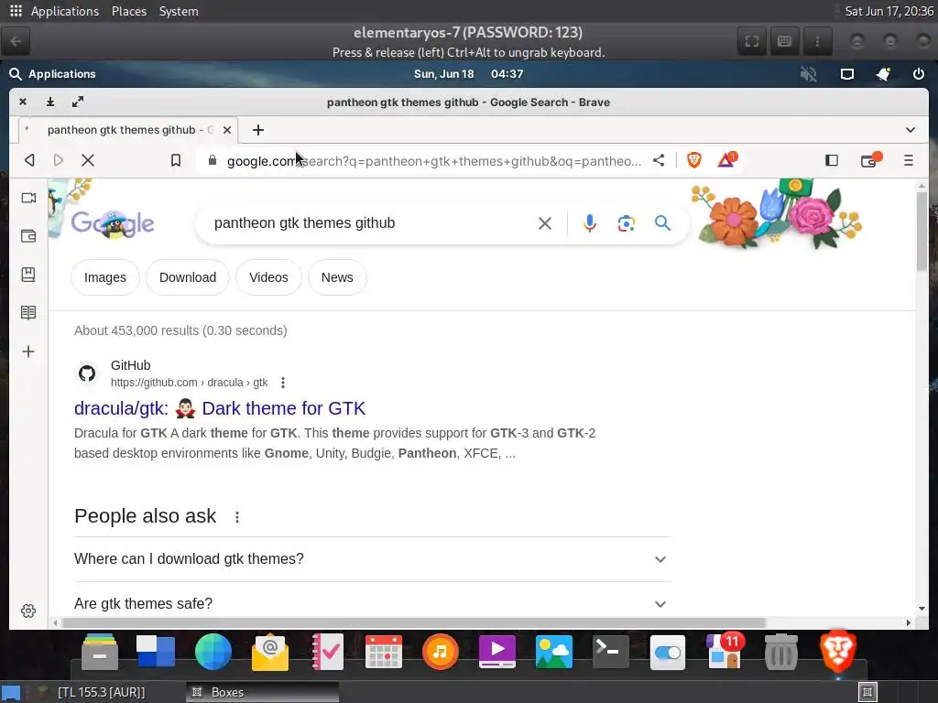Viewport: 938px width, 703px height.
Task: Launch Photos from the dock
Action: pyautogui.click(x=554, y=652)
